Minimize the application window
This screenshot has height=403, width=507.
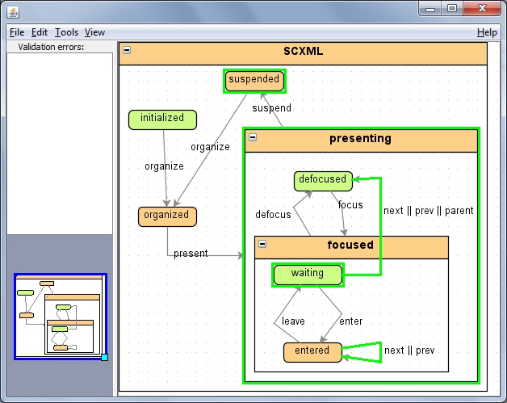tap(430, 8)
